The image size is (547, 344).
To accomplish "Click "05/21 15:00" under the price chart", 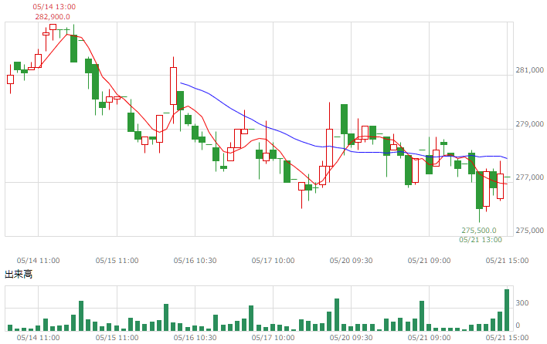I will pos(508,261).
